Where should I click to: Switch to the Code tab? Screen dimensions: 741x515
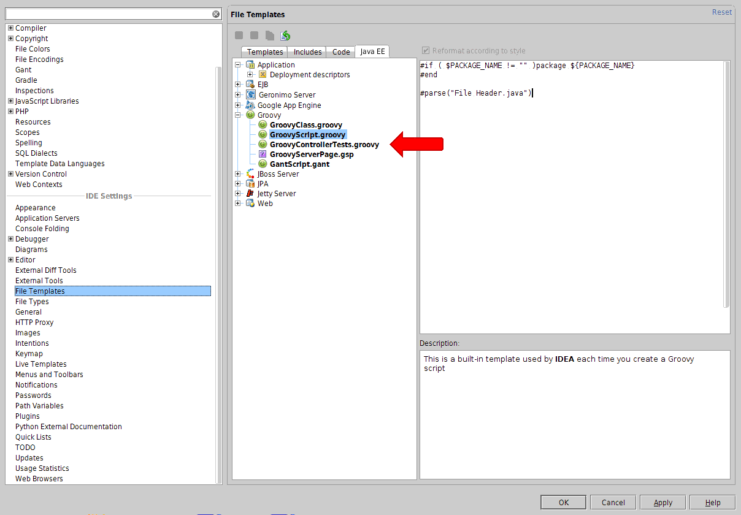tap(341, 52)
